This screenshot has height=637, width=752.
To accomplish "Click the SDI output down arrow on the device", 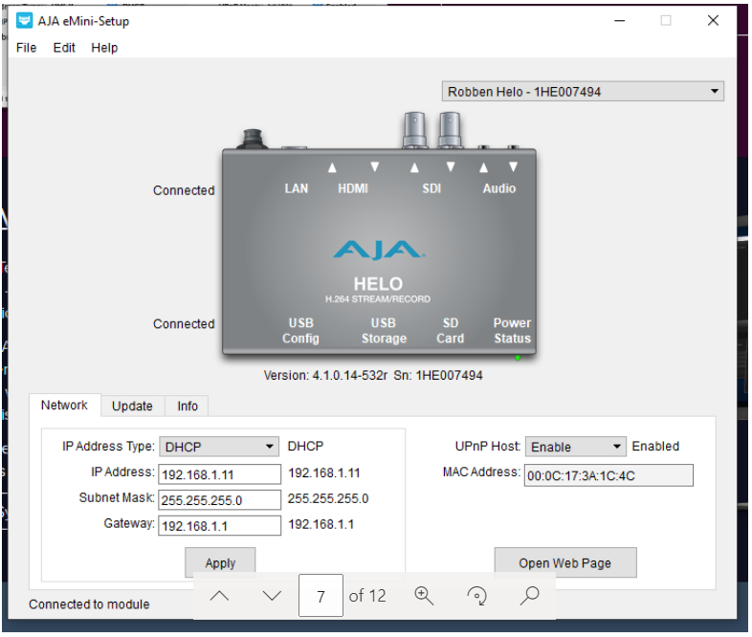I will pyautogui.click(x=451, y=166).
